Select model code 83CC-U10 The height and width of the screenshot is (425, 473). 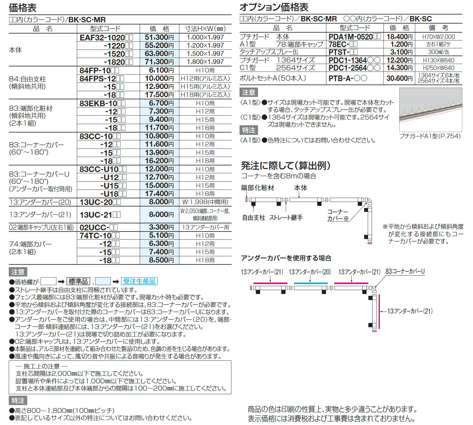tap(103, 169)
